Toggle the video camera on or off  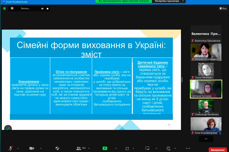pyautogui.click(x=32, y=148)
